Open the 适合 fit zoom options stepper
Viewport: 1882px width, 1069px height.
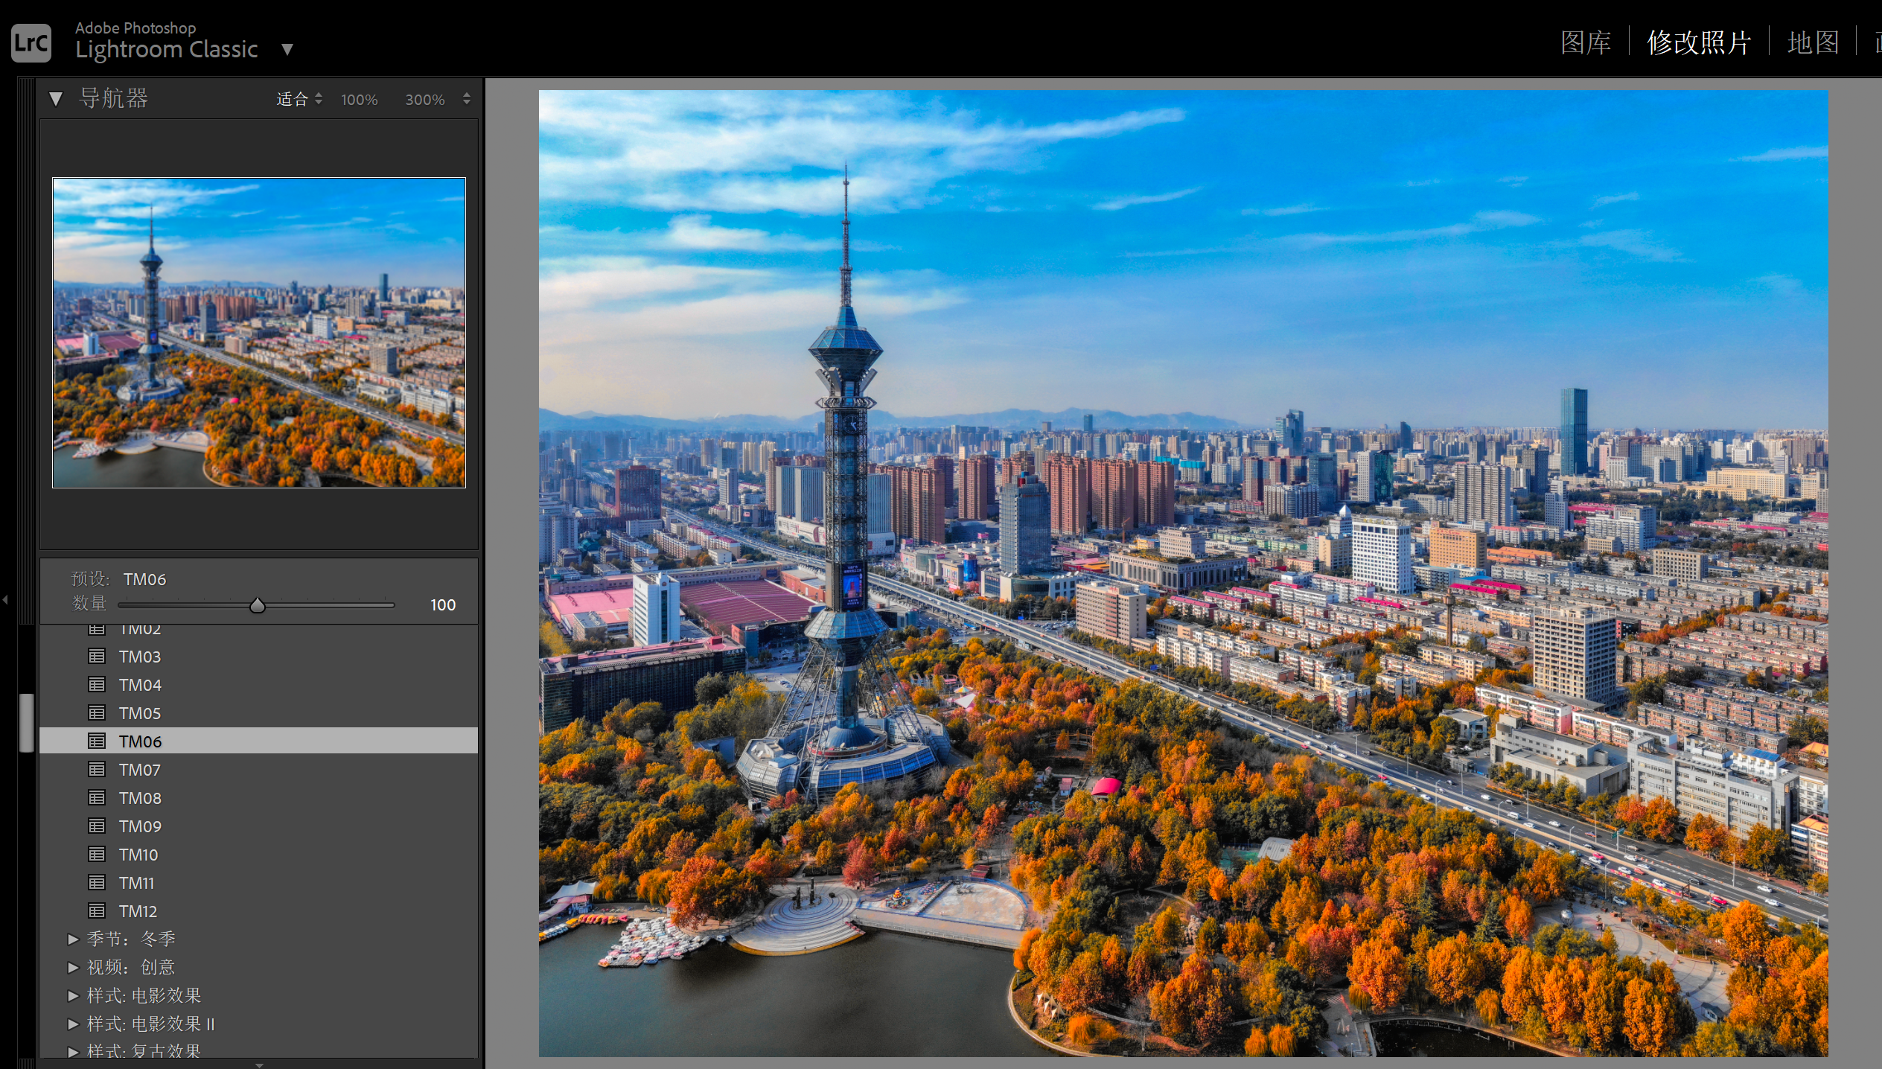point(319,98)
